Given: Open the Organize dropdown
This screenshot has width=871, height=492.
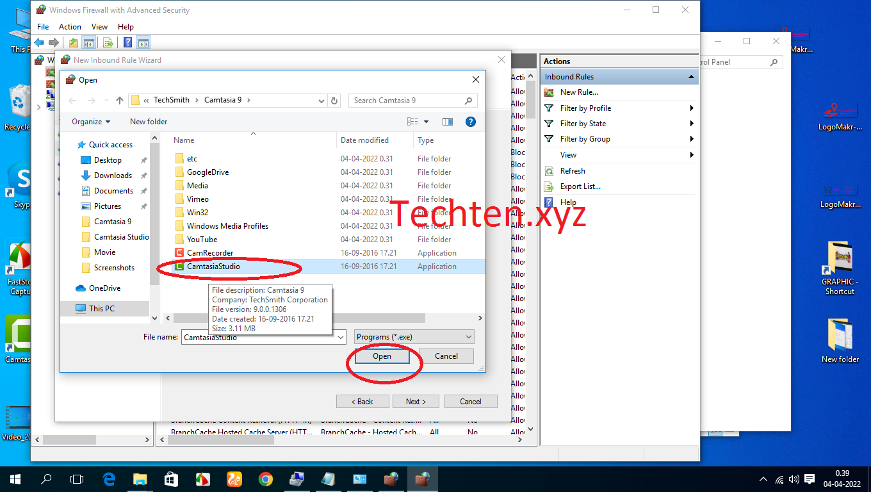Looking at the screenshot, I should pos(91,122).
